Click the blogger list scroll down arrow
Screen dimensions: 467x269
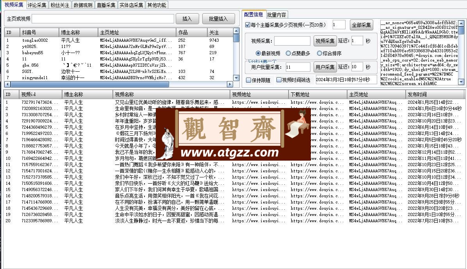click(x=236, y=78)
